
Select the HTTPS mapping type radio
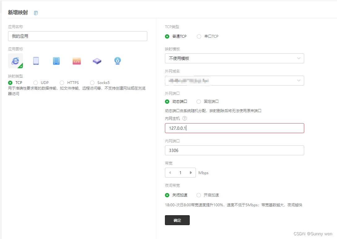coord(62,82)
